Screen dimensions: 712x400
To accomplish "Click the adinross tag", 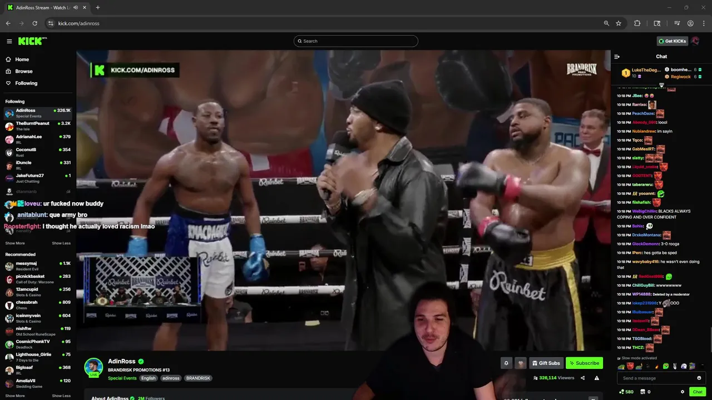I will point(171,378).
